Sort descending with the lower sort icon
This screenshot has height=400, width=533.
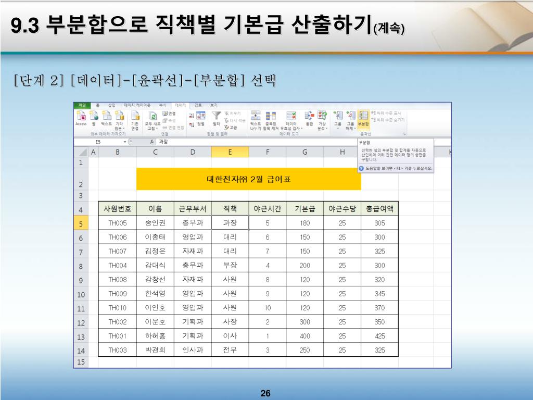(x=192, y=124)
